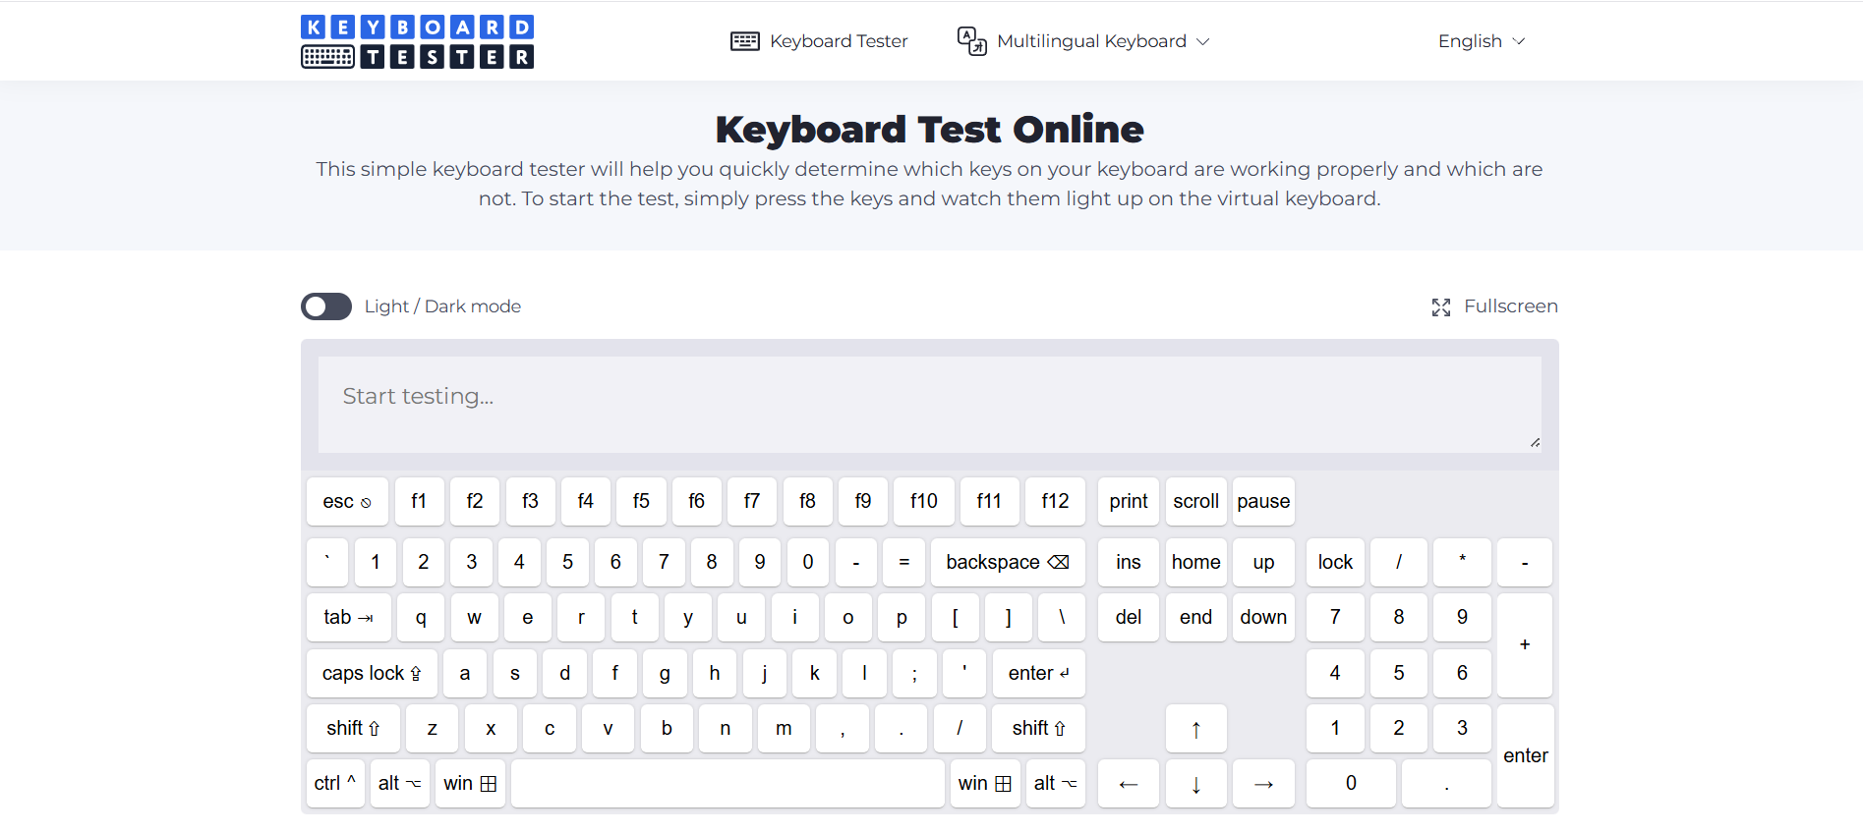Click the backslash key
The width and height of the screenshot is (1863, 834).
pyautogui.click(x=1062, y=617)
